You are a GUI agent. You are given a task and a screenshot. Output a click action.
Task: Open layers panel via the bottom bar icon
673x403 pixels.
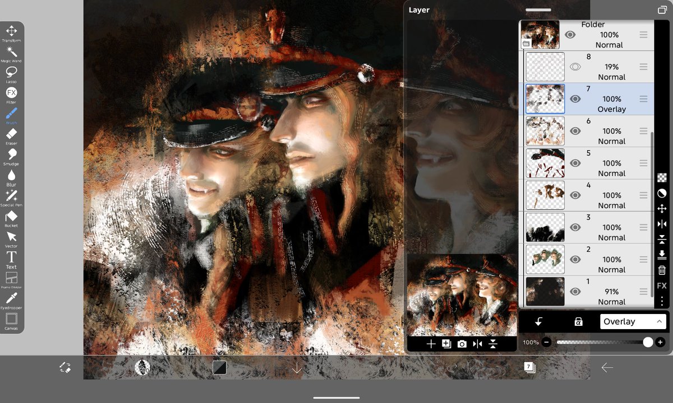[x=529, y=367]
